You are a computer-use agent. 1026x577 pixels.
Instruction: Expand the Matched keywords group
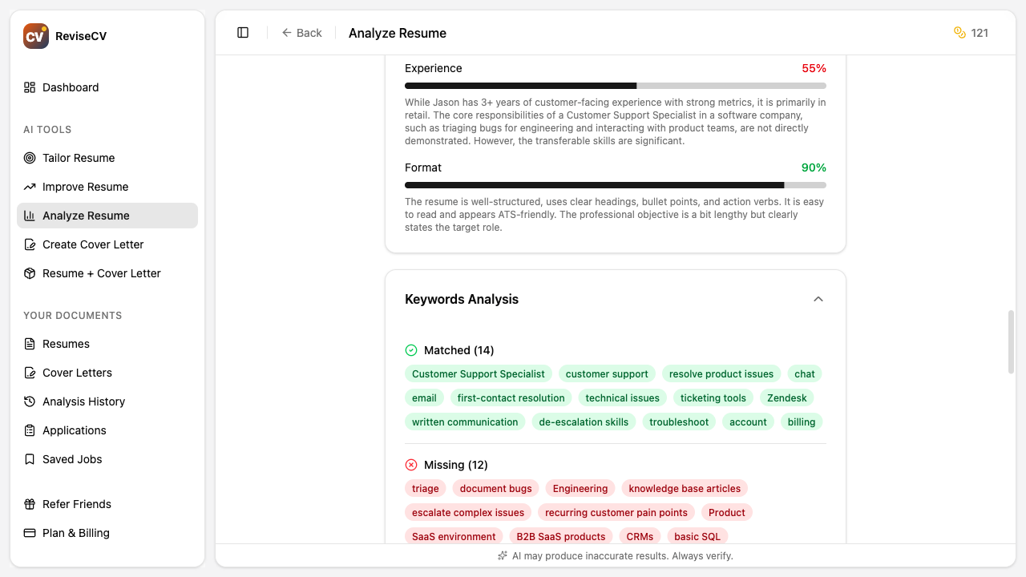(x=458, y=350)
